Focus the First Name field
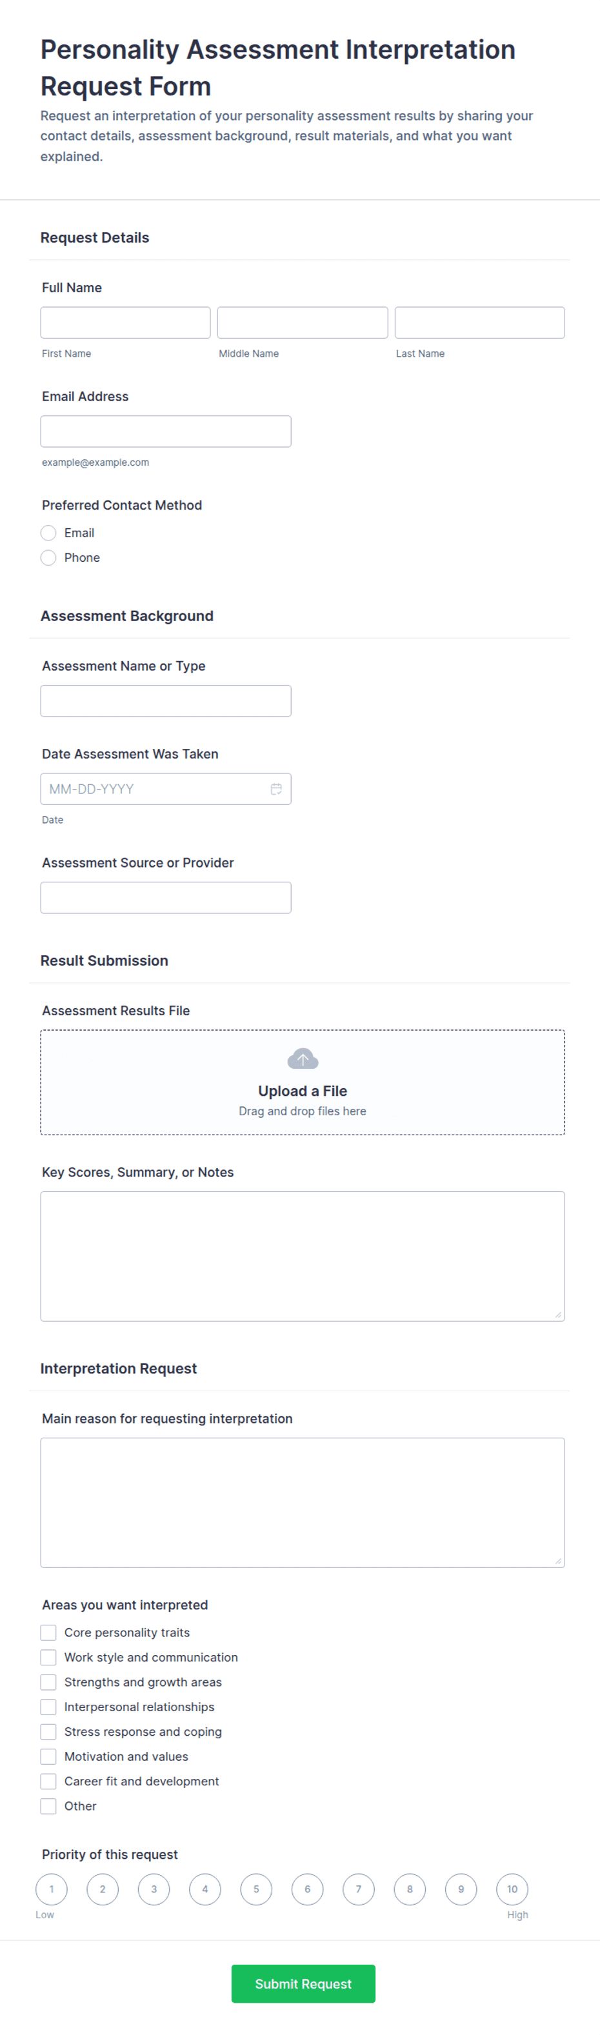Screen dimensions: 600x2035 tap(126, 323)
